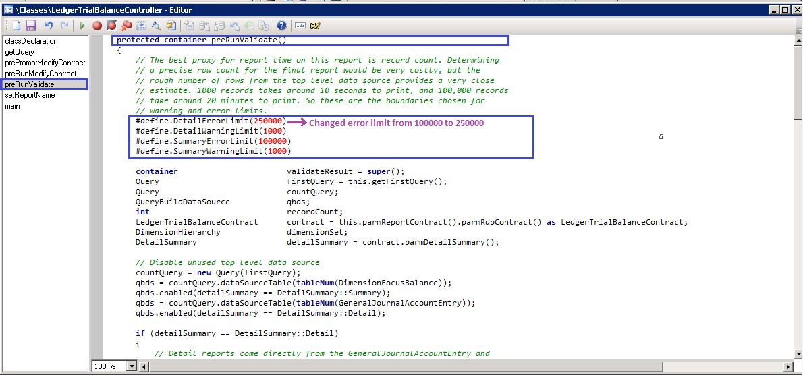Click Add to version control icon
Screen dimensions: 803x375
click(x=190, y=26)
